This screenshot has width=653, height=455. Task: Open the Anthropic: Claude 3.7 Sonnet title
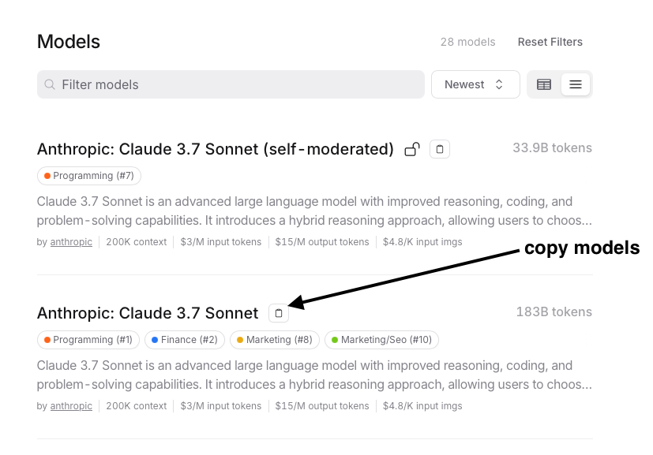coord(148,313)
